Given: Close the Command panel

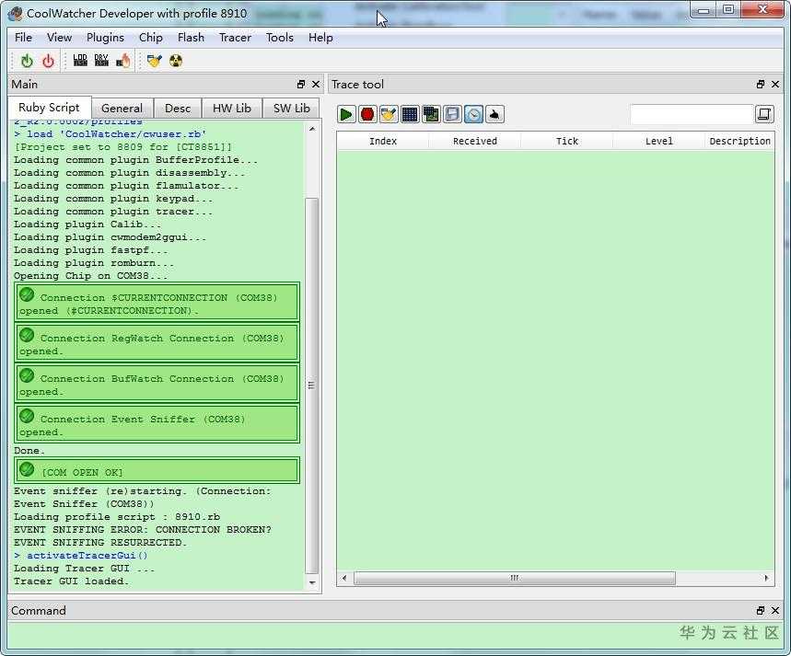Looking at the screenshot, I should 775,611.
